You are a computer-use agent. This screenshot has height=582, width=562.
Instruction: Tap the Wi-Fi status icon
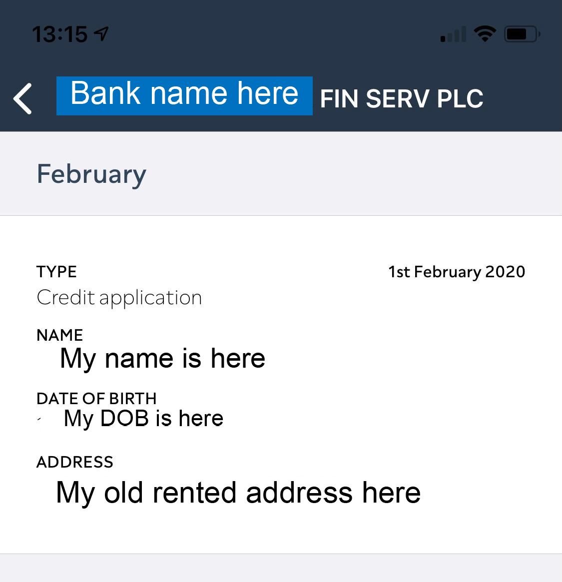tap(484, 34)
